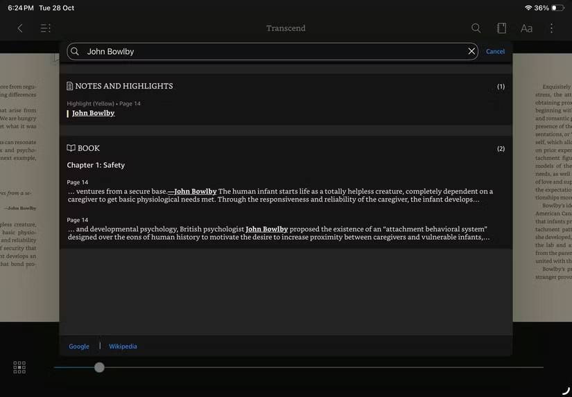This screenshot has height=397, width=572.
Task: Tap the Highlight (Yellow) Page 14 label
Action: point(103,103)
